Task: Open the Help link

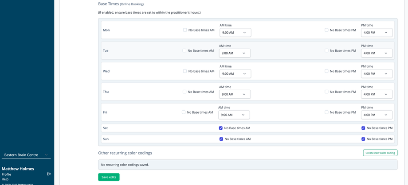Action: click(x=5, y=179)
